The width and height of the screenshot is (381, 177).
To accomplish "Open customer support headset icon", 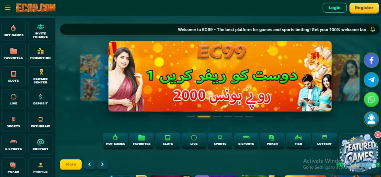I will pyautogui.click(x=371, y=119).
